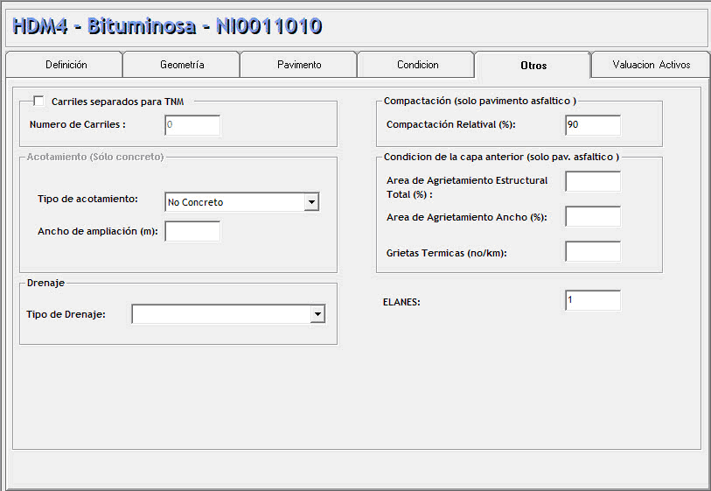Click the Area de Agrietamiento Ancho input
The height and width of the screenshot is (491, 711).
592,217
